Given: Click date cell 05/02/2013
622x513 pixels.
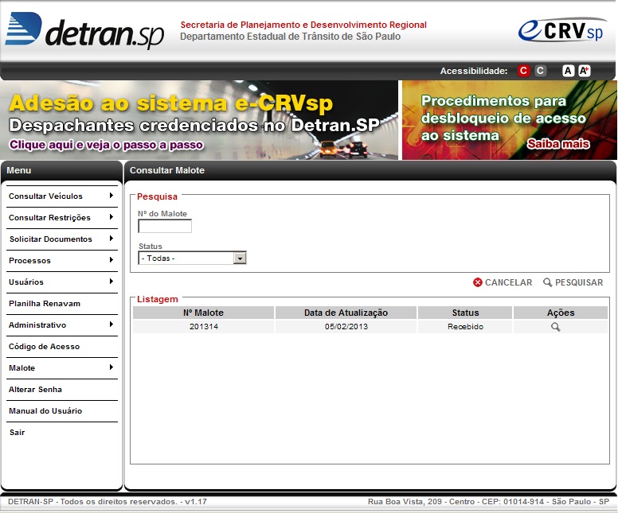Looking at the screenshot, I should (x=346, y=326).
